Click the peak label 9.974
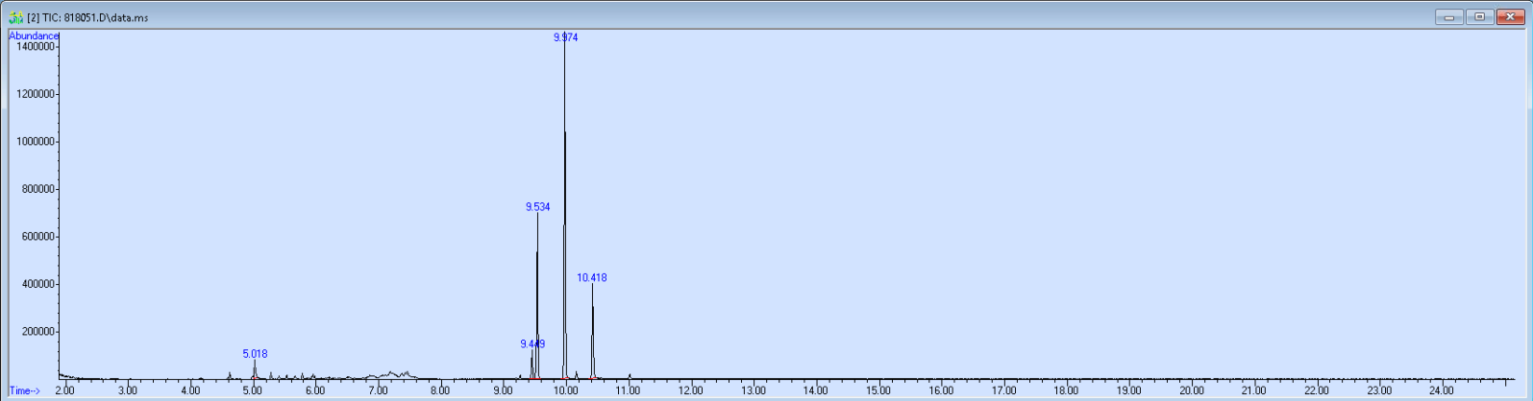This screenshot has width=1533, height=401. pos(565,37)
